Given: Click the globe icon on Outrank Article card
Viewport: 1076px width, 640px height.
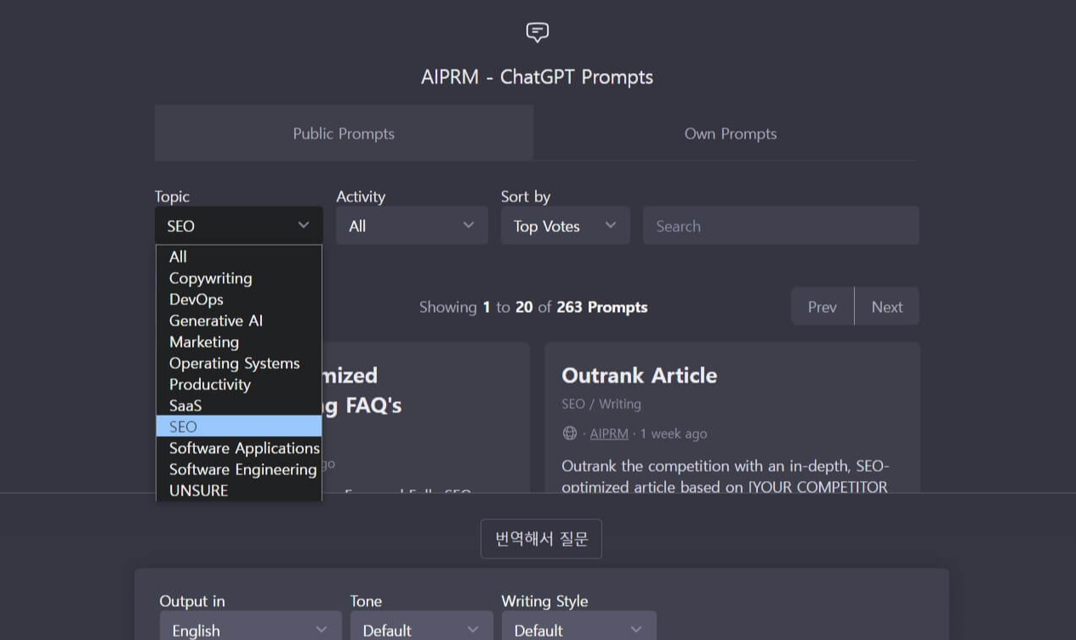Looking at the screenshot, I should pyautogui.click(x=570, y=433).
